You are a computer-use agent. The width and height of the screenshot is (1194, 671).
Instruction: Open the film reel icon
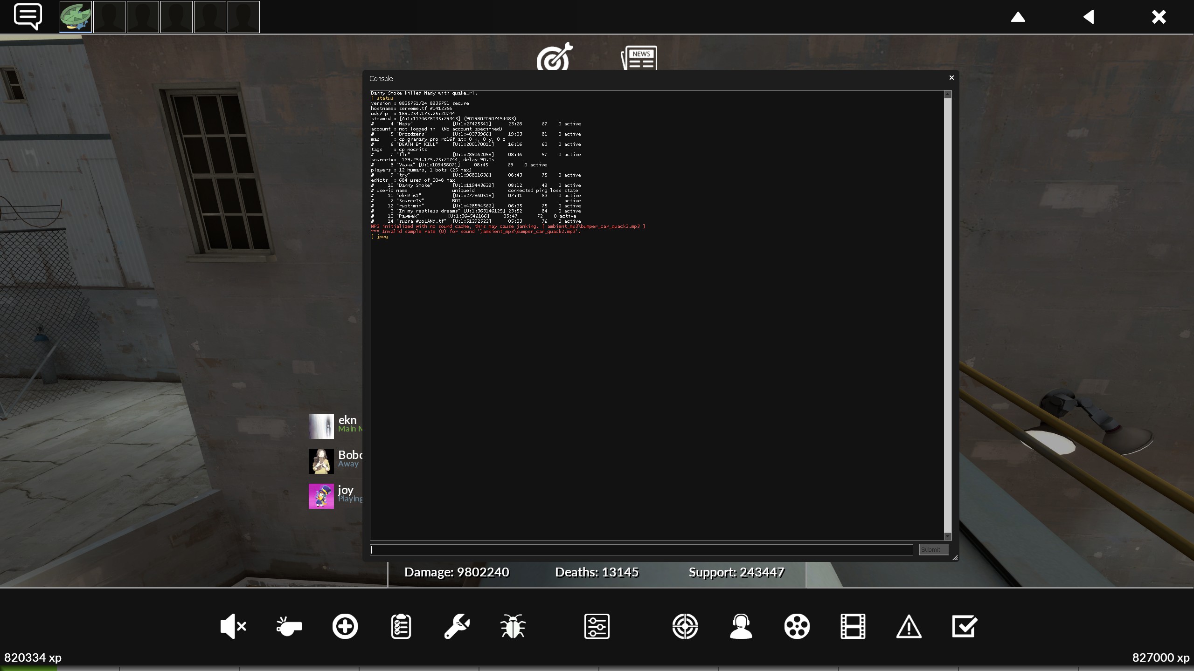(x=797, y=626)
